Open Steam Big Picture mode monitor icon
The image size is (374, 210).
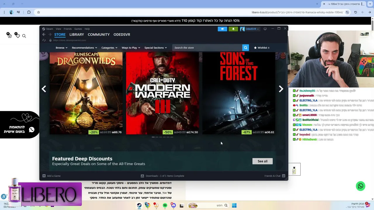pyautogui.click(x=265, y=29)
